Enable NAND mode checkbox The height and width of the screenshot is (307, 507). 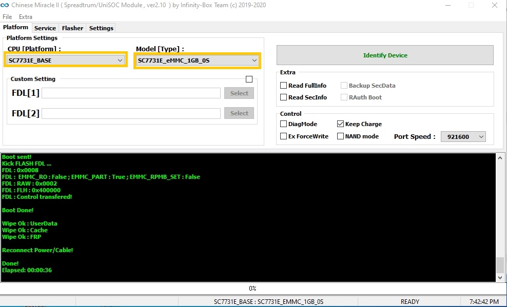pos(340,136)
